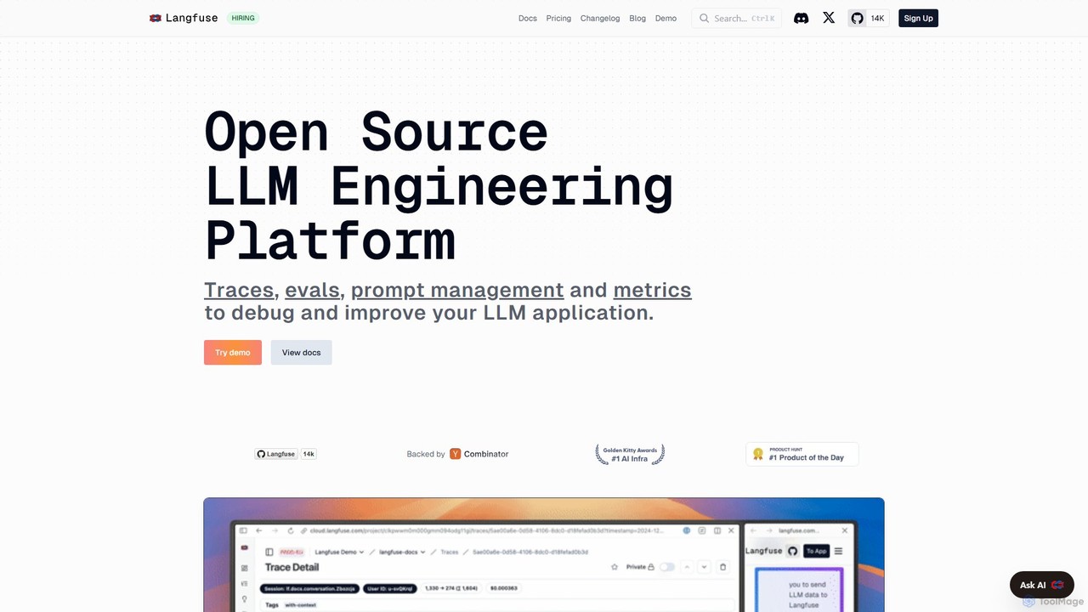
Task: Click the Langfuse logo in the header
Action: point(184,18)
